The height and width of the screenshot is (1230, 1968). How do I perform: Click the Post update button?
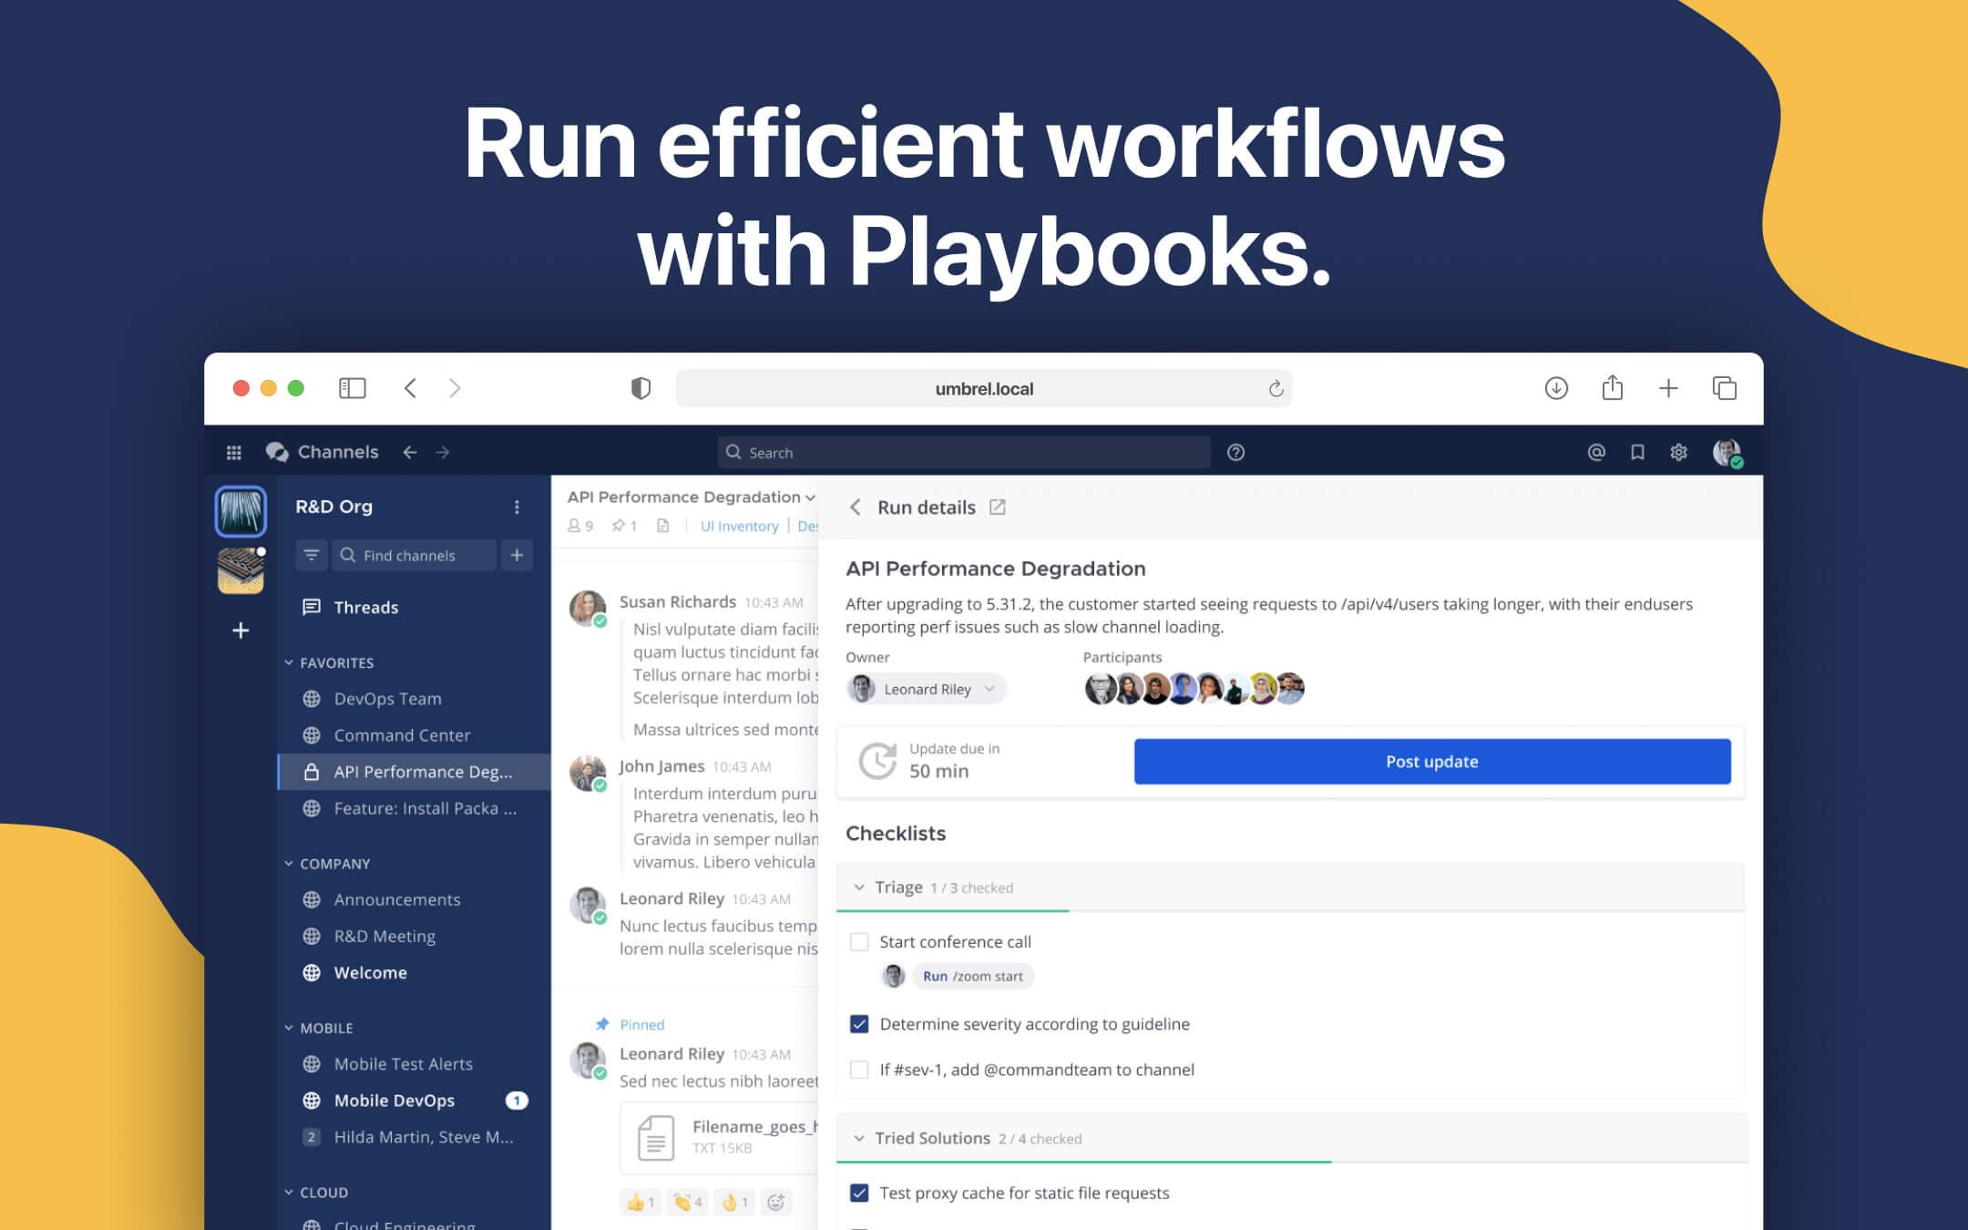[1431, 762]
